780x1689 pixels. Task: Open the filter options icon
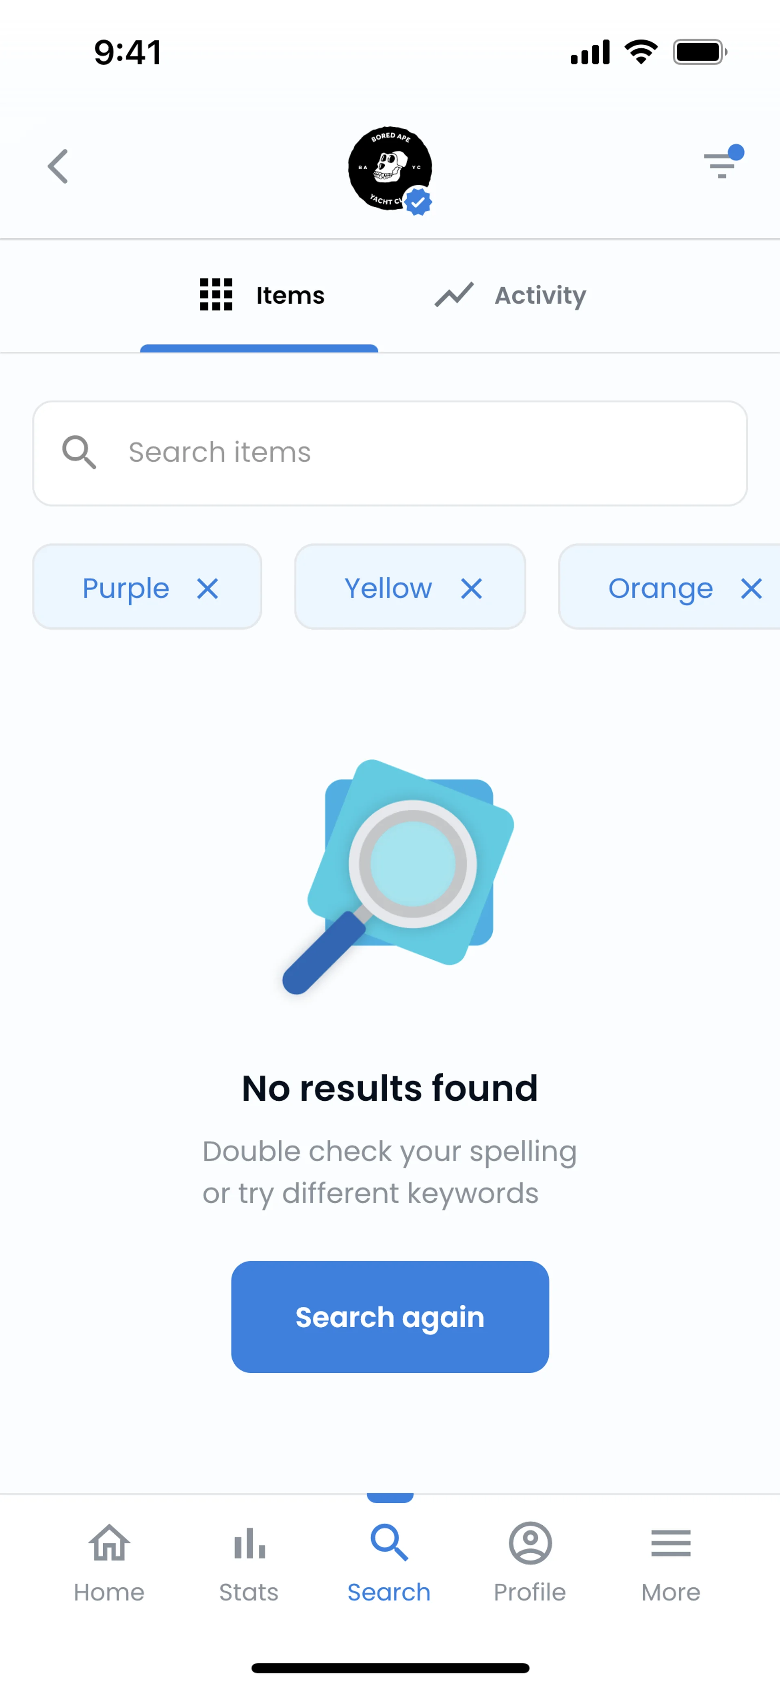[x=721, y=165]
